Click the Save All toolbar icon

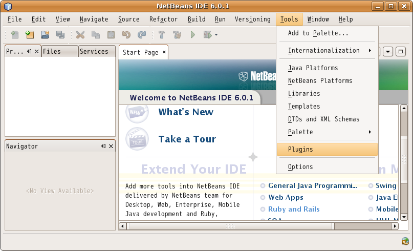click(x=60, y=35)
